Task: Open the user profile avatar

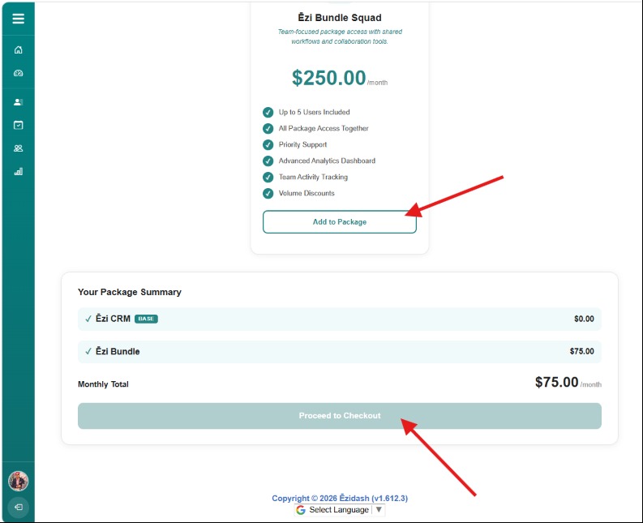Action: tap(19, 481)
